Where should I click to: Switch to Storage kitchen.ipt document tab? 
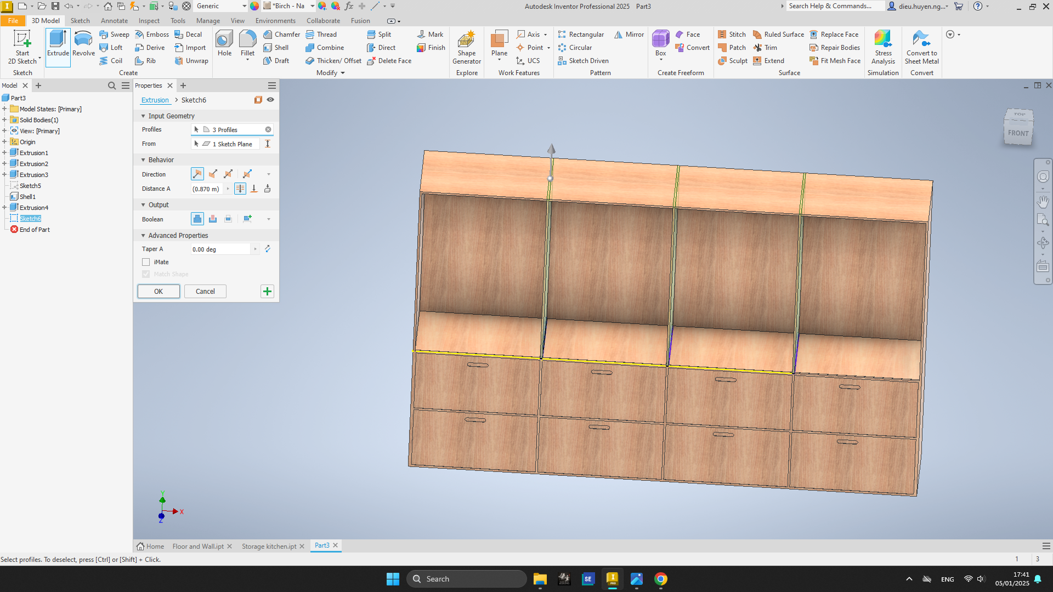pos(269,546)
